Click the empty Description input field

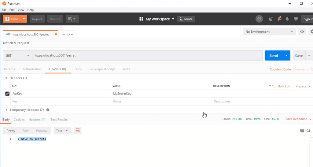tap(262, 102)
